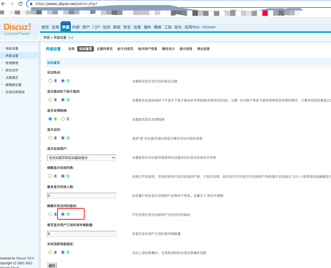Screen dimensions: 331x268
Task: Click the address bar lock icon
Action: click(x=31, y=4)
